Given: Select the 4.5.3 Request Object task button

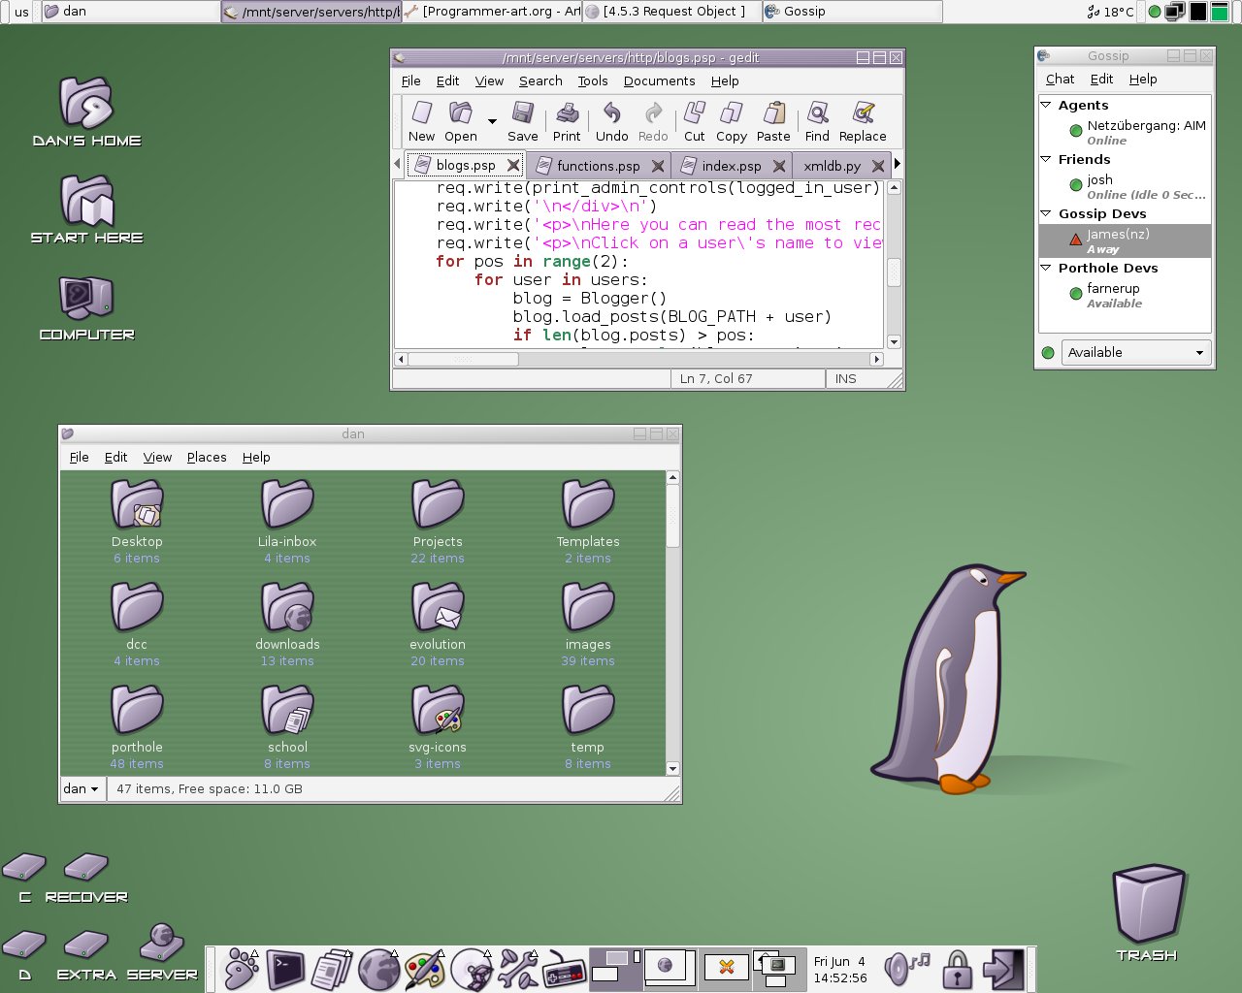Looking at the screenshot, I should (x=671, y=12).
